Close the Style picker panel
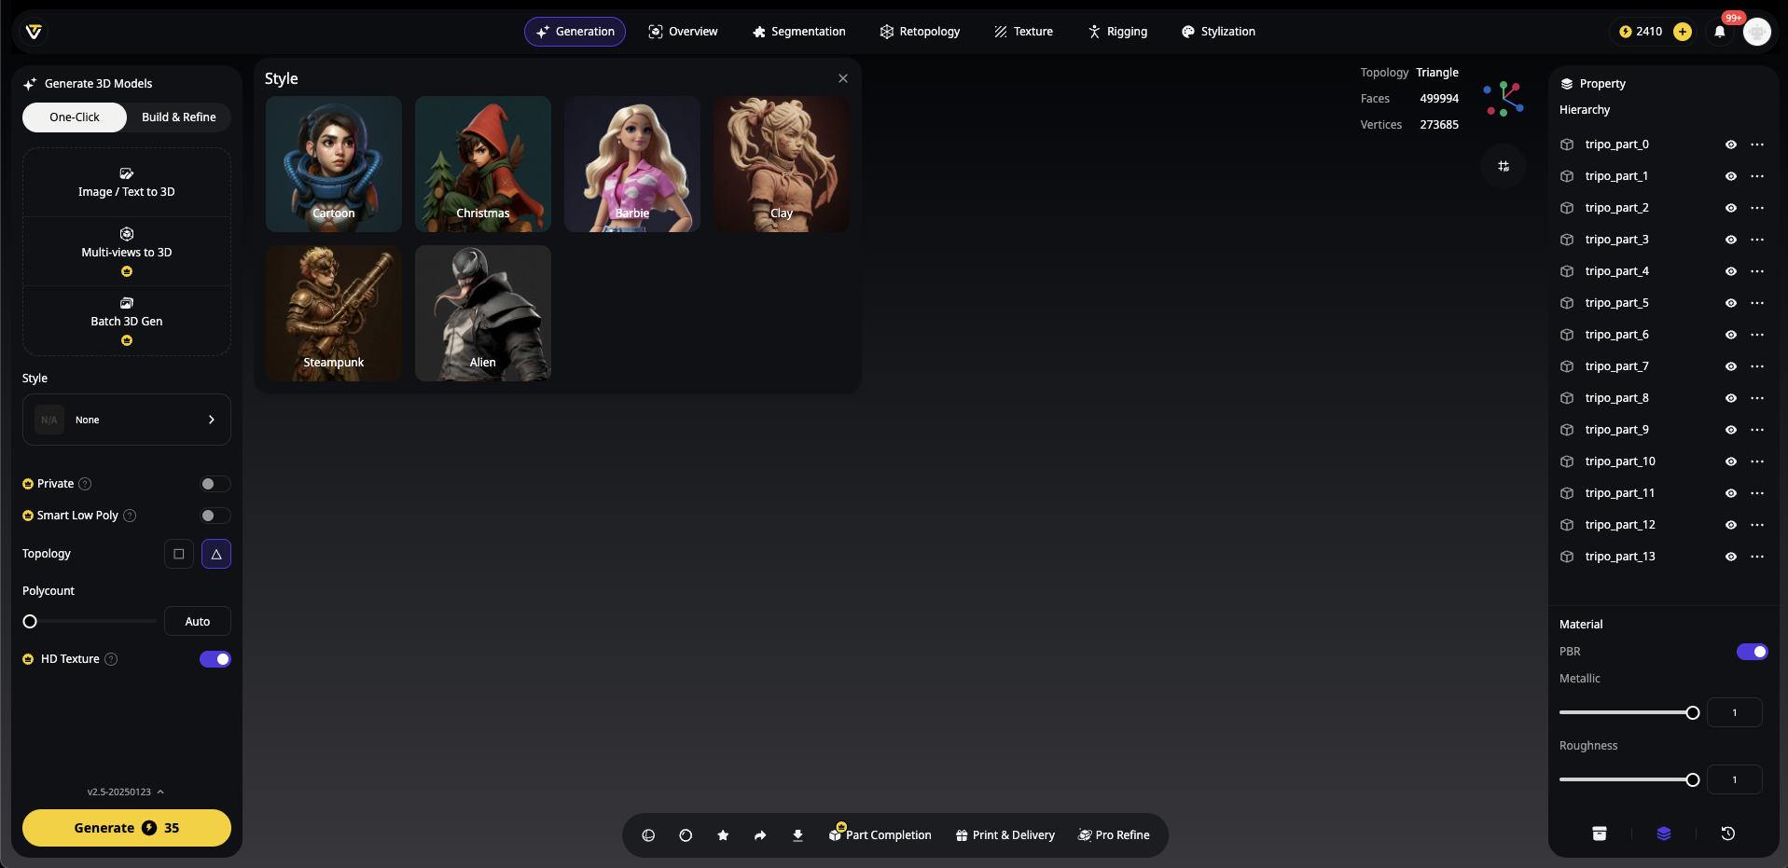1788x868 pixels. (x=843, y=78)
